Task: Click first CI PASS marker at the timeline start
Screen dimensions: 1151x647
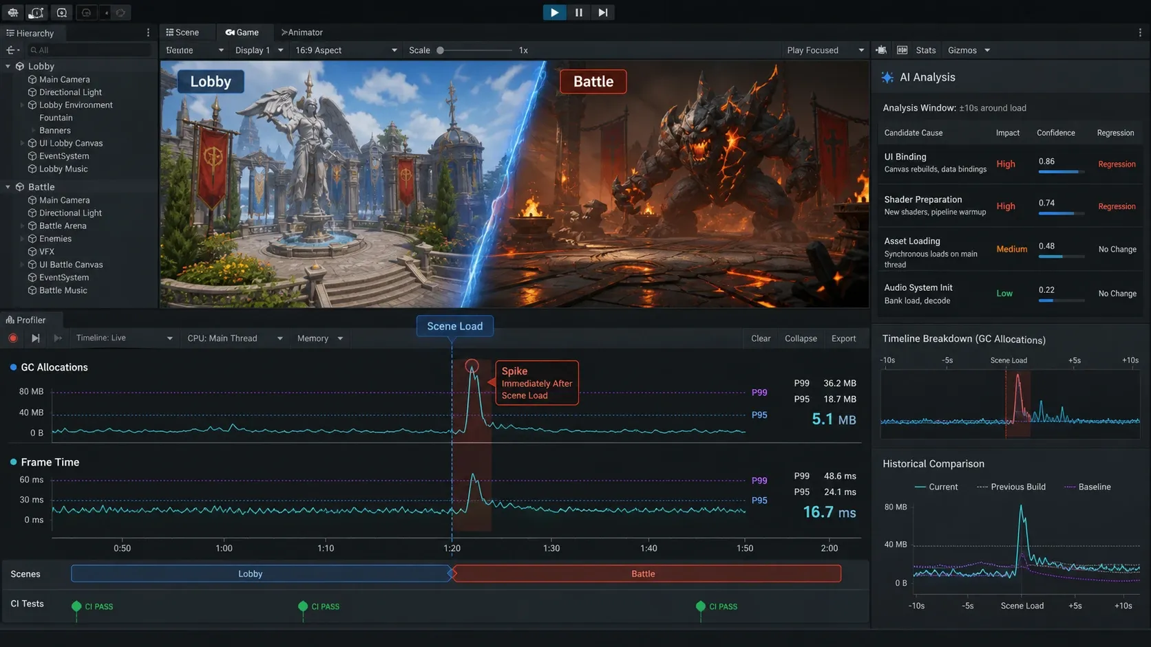Action: pyautogui.click(x=76, y=606)
